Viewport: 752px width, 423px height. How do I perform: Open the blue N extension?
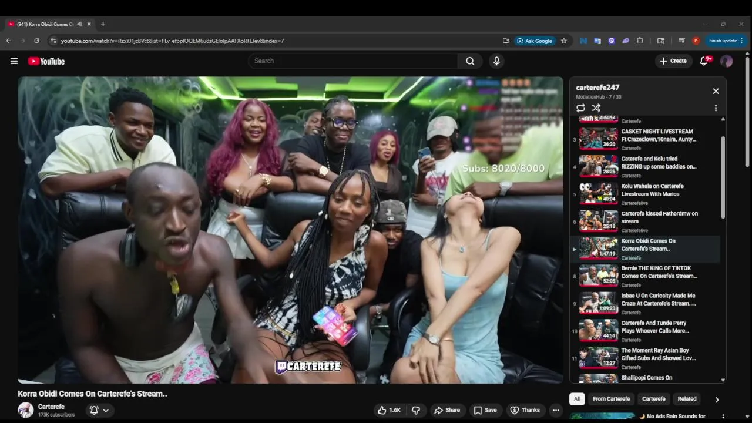point(583,41)
